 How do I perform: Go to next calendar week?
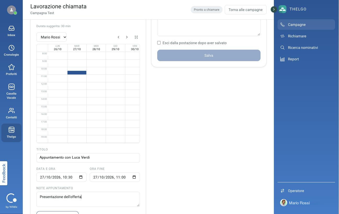click(127, 37)
